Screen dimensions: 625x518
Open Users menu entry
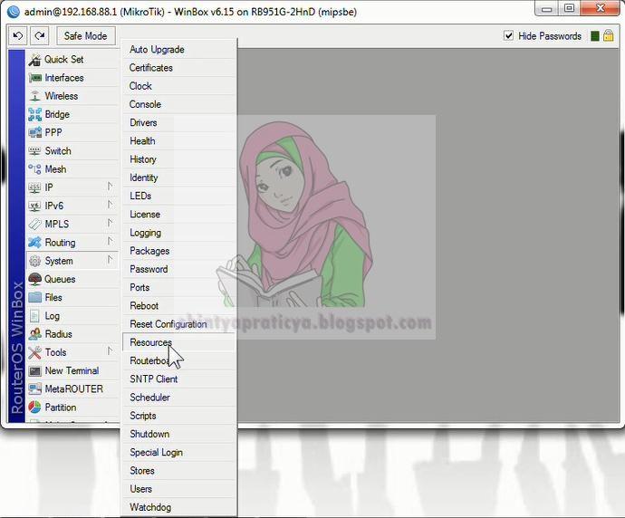178,489
